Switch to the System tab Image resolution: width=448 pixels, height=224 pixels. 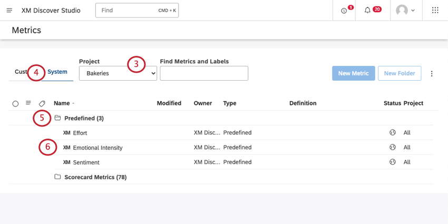pos(57,72)
